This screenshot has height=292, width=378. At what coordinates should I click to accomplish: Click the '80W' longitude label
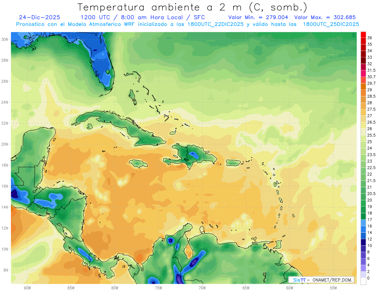(x=115, y=288)
